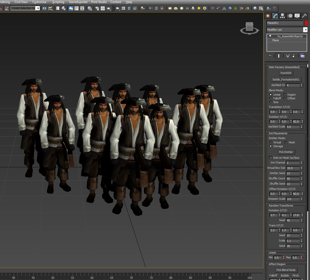Open the Create Selection Set dropdown

[x=38, y=8]
